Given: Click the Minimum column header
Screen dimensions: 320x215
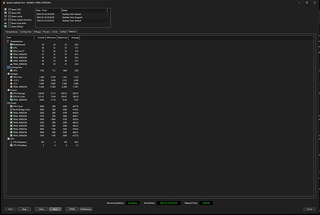Looking at the screenshot, I should [x=51, y=37].
